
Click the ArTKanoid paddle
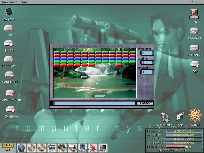pos(99,96)
